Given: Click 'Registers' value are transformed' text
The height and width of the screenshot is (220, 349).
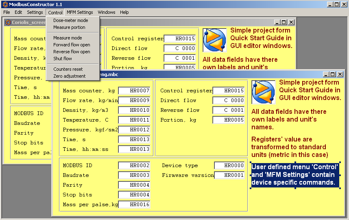Looking at the screenshot, I should point(290,147).
